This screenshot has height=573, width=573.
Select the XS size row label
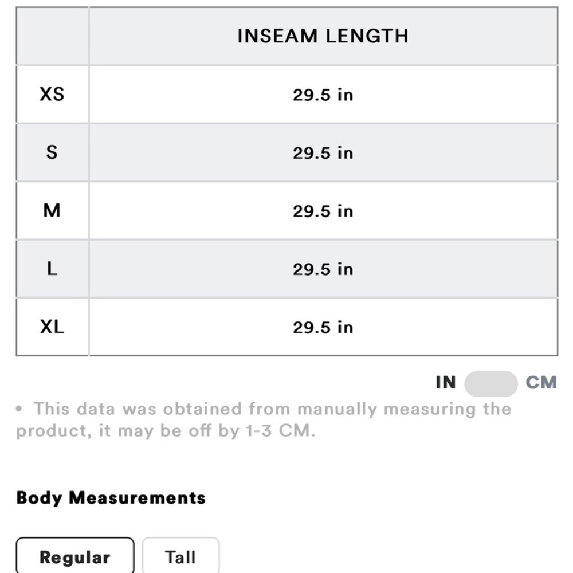tap(52, 95)
